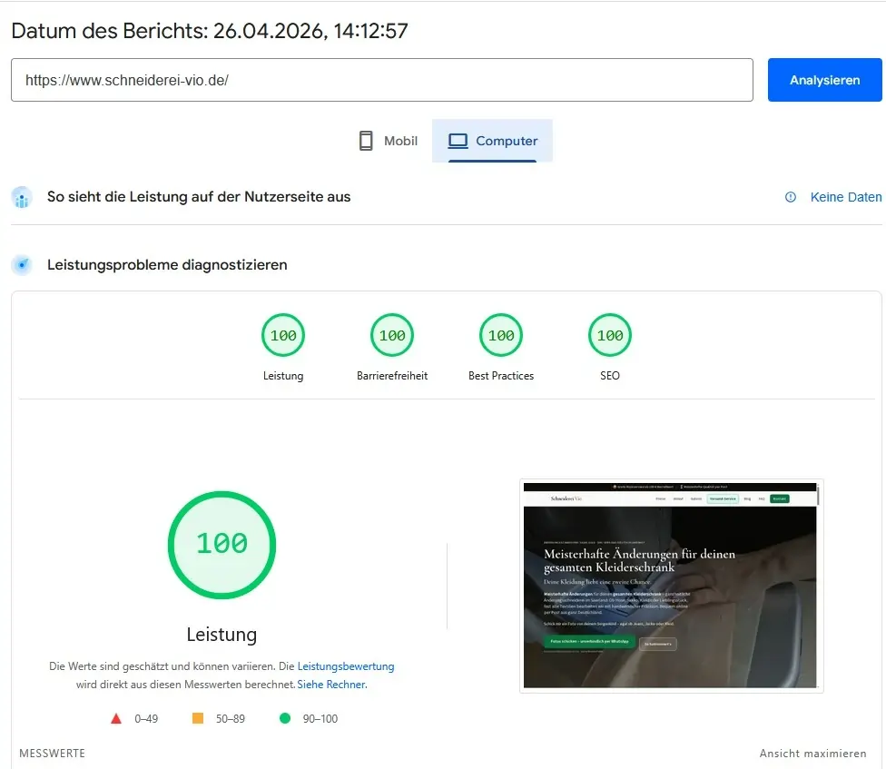The image size is (886, 769).
Task: Expand the MESSWERTE section
Action: [x=54, y=753]
